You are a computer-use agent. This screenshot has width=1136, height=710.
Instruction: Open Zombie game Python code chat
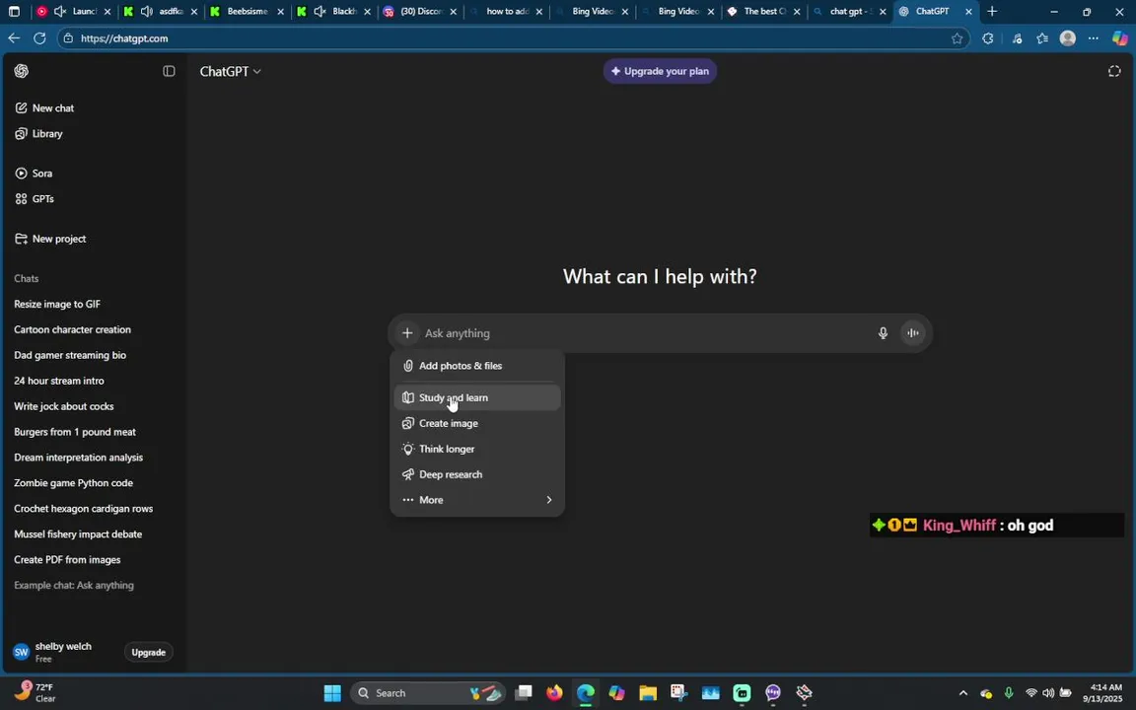coord(73,483)
